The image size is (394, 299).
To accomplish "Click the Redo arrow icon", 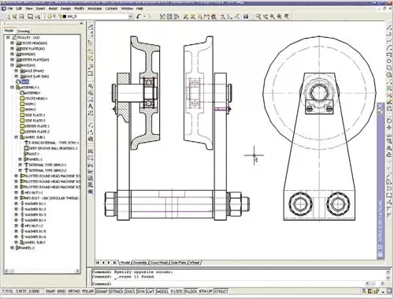I will pyautogui.click(x=149, y=17).
